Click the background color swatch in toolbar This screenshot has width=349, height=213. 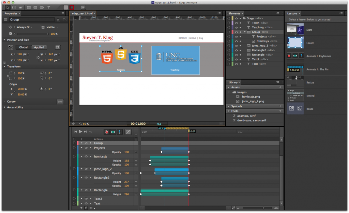pyautogui.click(x=66, y=7)
